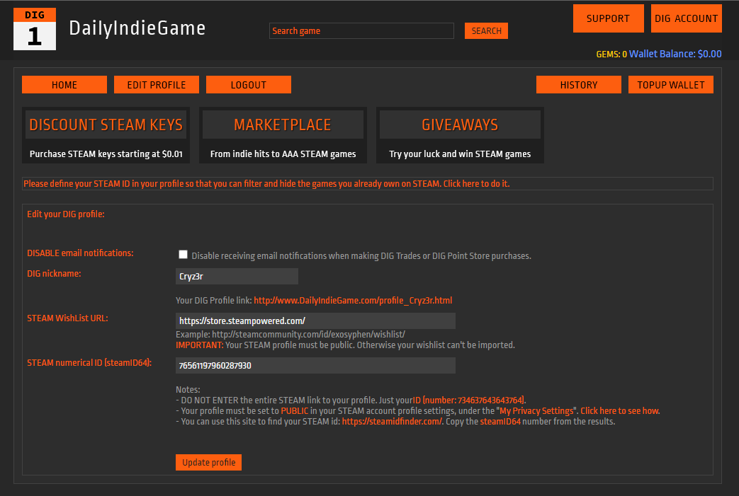Screen dimensions: 739x496
Task: Open the GIVEAWAYS section
Action: click(460, 125)
